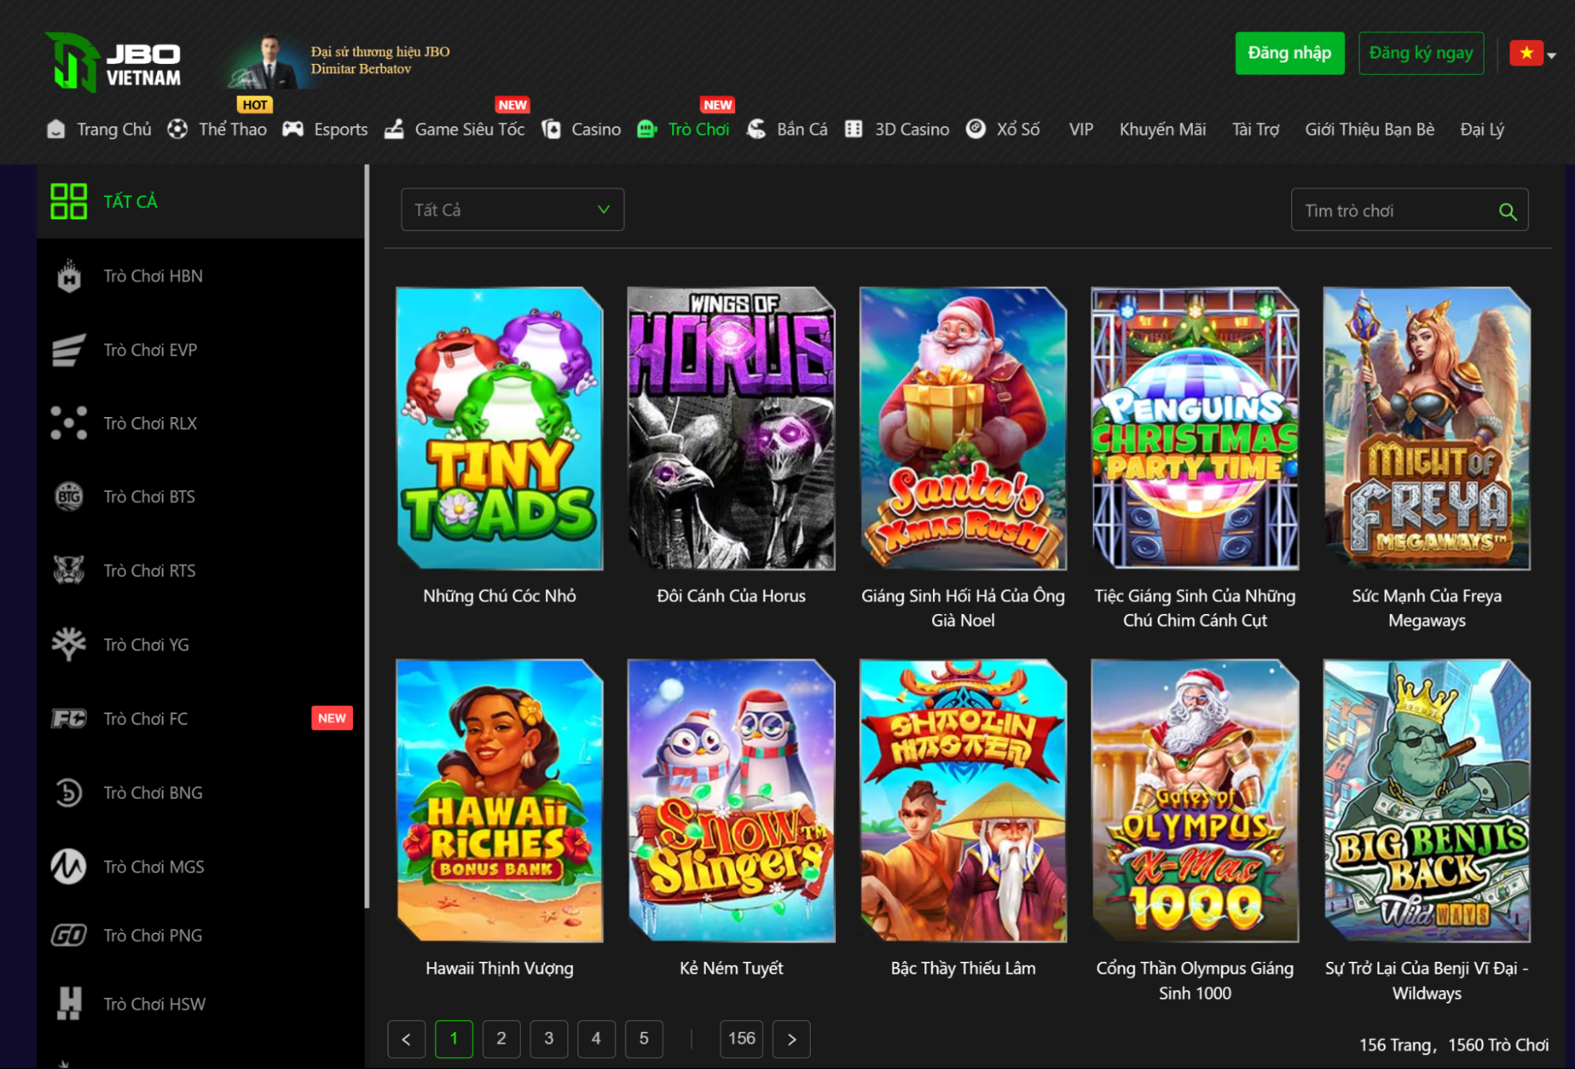This screenshot has width=1575, height=1069.
Task: Click the EVP provider icon
Action: click(x=69, y=350)
